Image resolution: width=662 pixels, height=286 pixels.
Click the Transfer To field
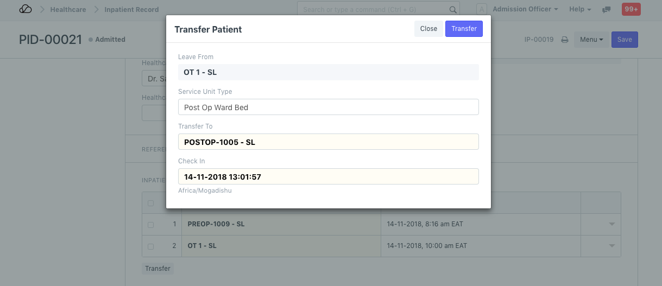click(328, 142)
